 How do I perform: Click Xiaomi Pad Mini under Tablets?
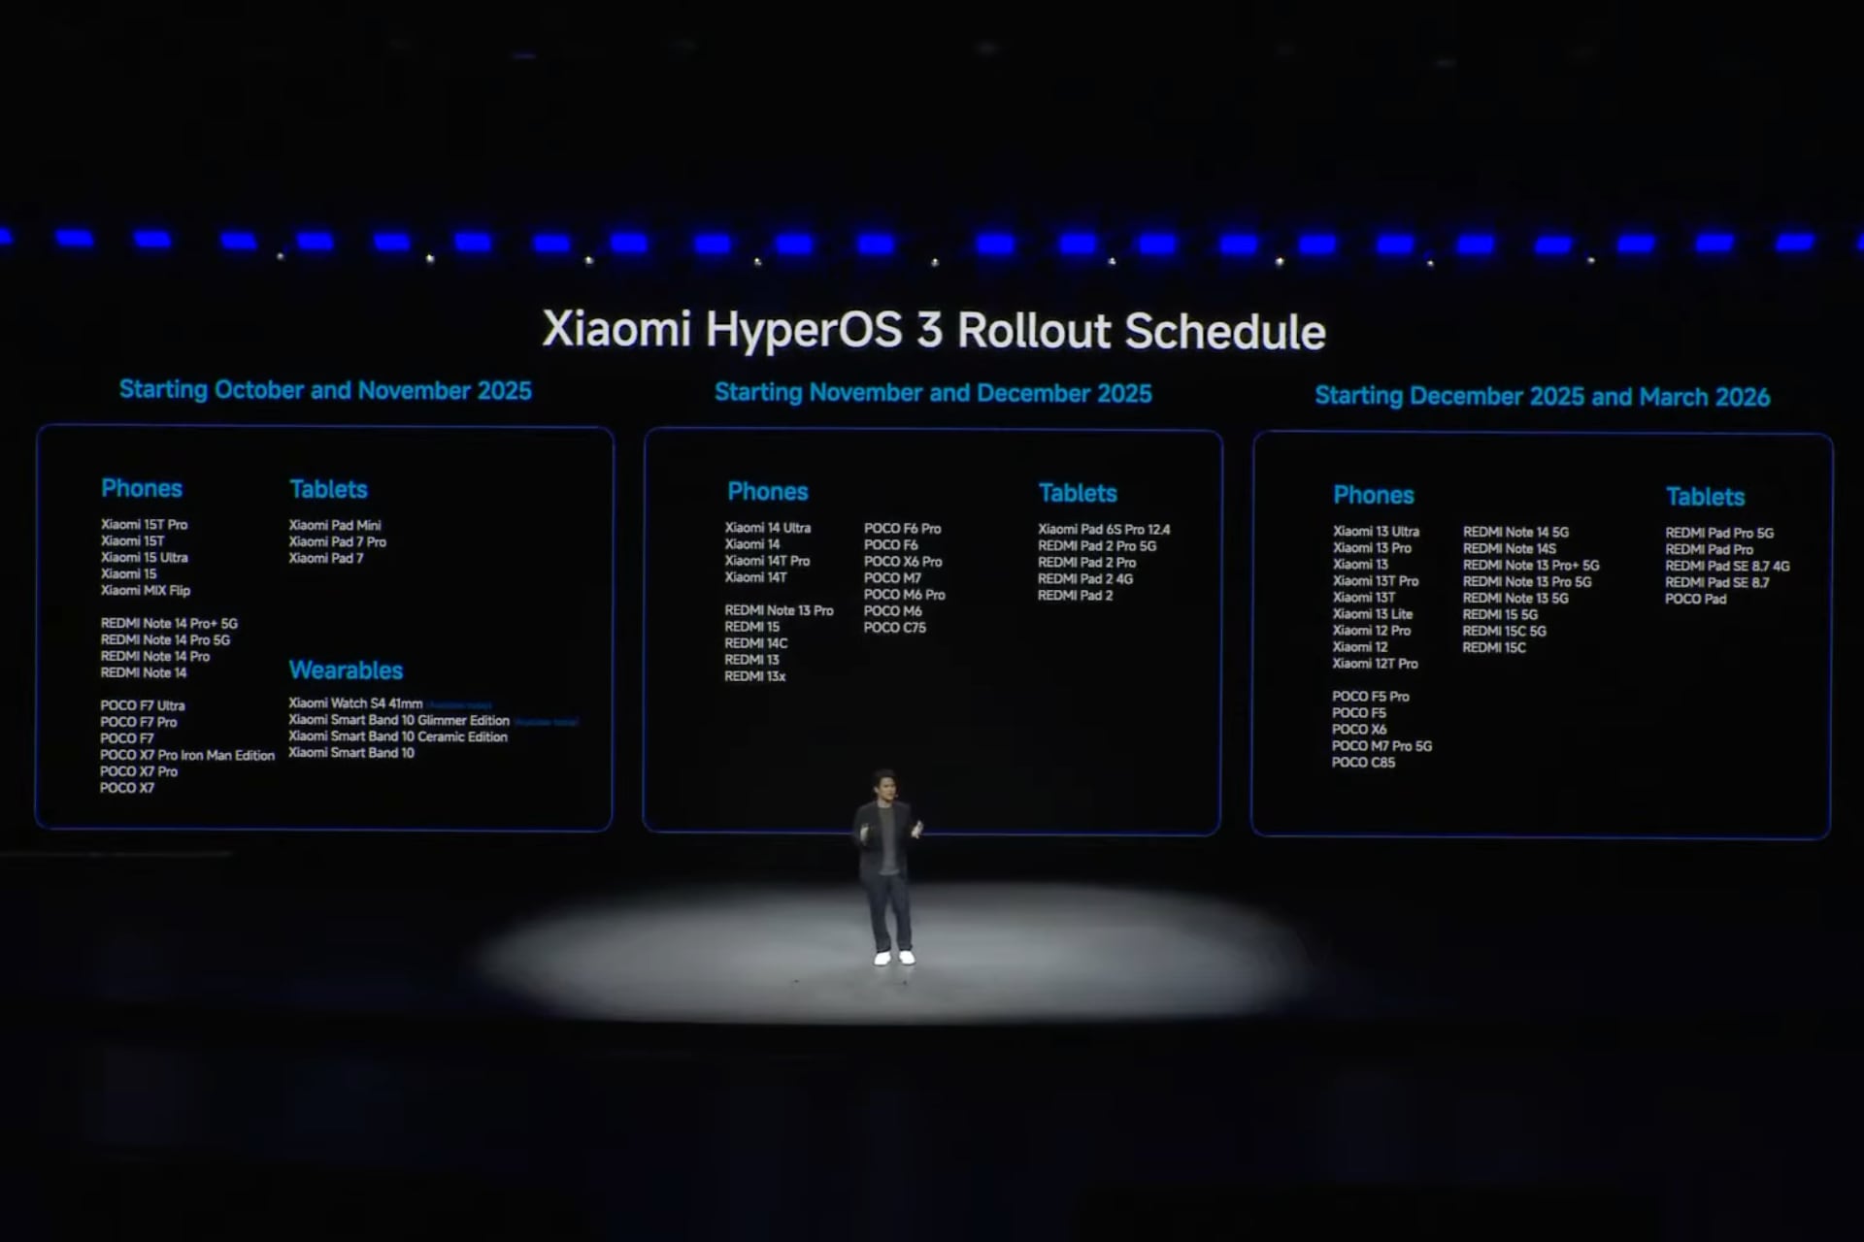335,524
